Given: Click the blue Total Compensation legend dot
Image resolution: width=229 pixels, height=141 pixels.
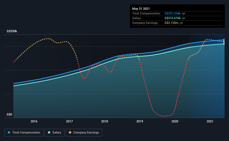Looking at the screenshot, I should pos(9,132).
